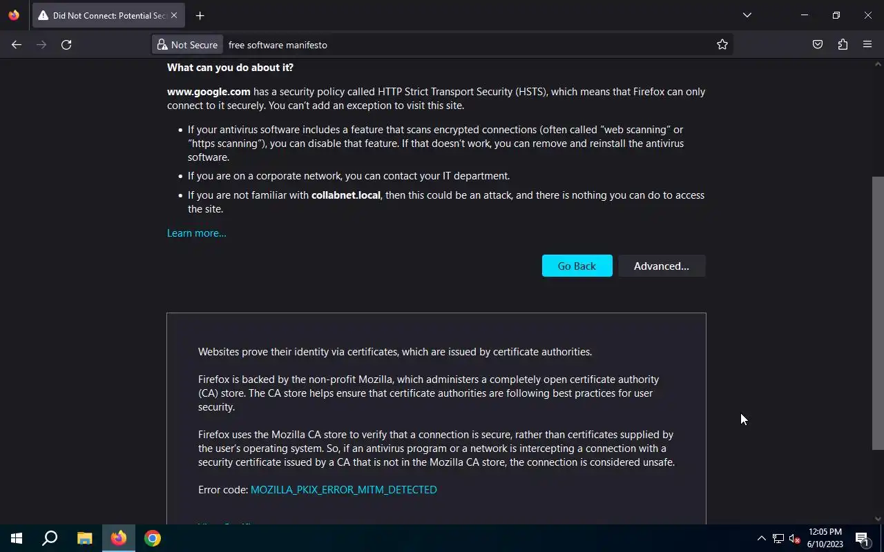
Task: Click the page's vertical scrollbar thumb
Action: click(x=878, y=313)
